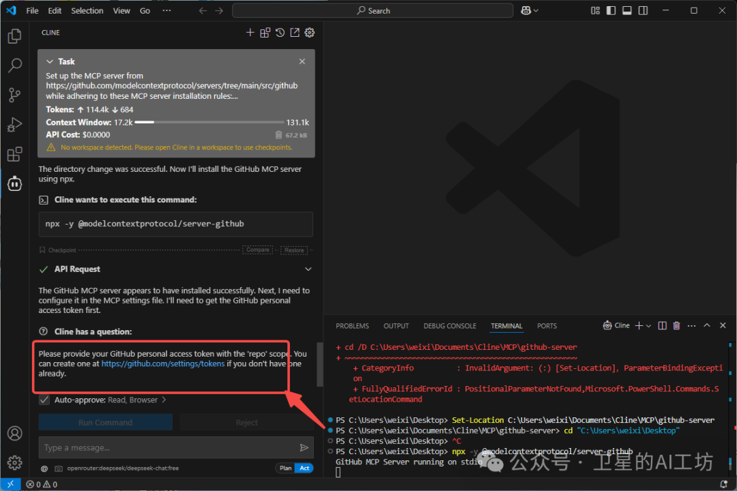Open the Source Control view
This screenshot has width=737, height=491.
[x=14, y=95]
